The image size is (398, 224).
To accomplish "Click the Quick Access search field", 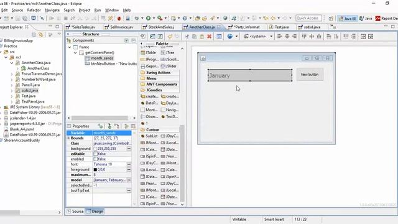I will tap(308, 18).
